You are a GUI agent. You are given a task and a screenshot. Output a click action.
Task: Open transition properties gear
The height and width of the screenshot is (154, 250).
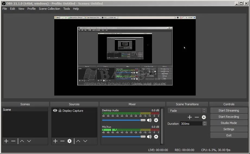point(204,117)
